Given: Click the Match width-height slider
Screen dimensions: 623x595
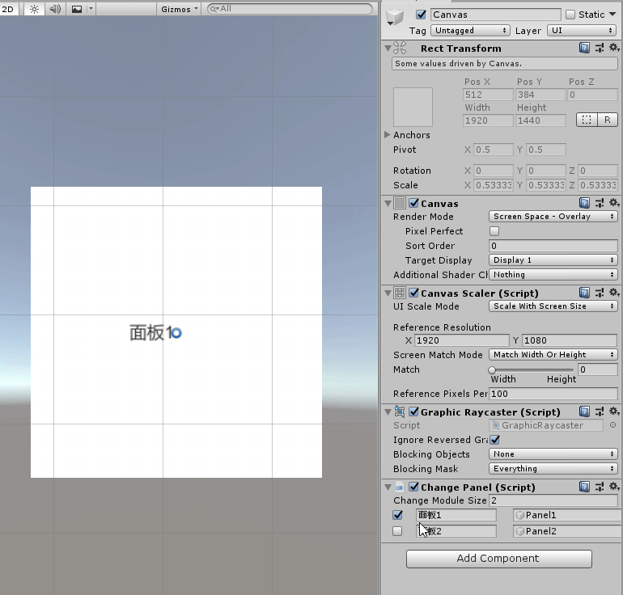Looking at the screenshot, I should (x=532, y=369).
